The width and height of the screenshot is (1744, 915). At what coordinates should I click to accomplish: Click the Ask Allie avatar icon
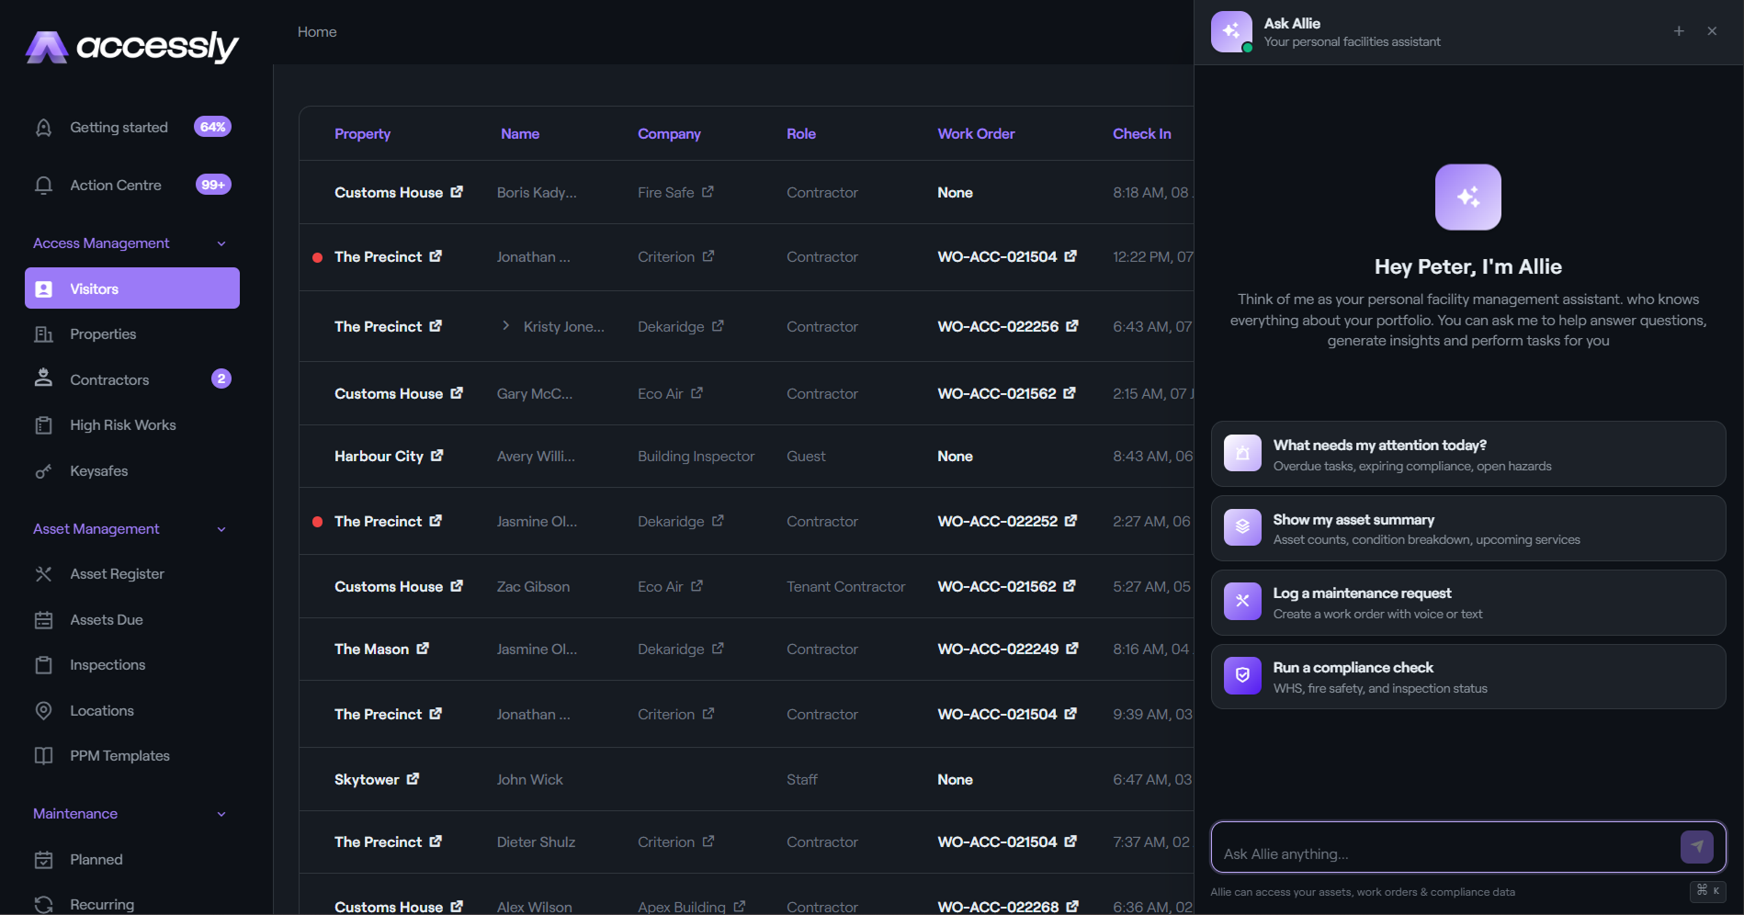pyautogui.click(x=1231, y=31)
